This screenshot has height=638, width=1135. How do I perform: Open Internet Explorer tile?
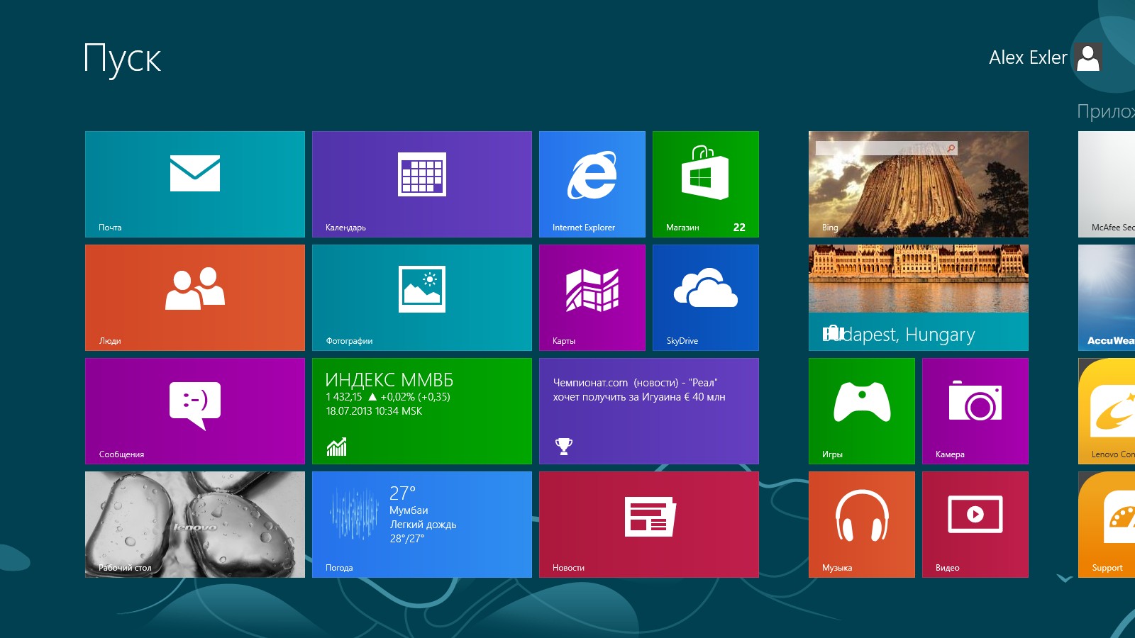coord(592,184)
